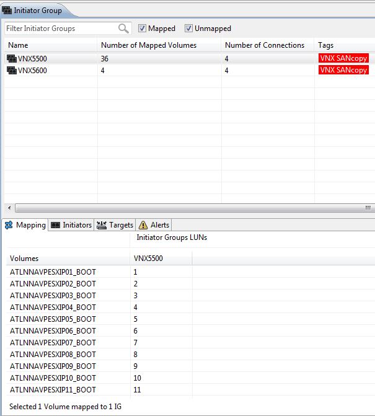The height and width of the screenshot is (416, 375).
Task: Click the Mapping tab arrows icon
Action: (9, 225)
